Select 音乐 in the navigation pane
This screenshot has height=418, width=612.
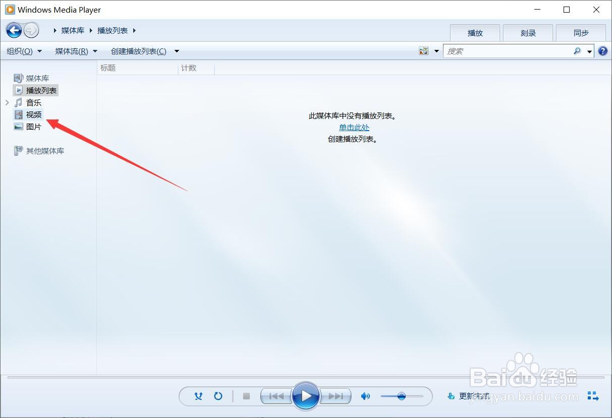coord(34,102)
